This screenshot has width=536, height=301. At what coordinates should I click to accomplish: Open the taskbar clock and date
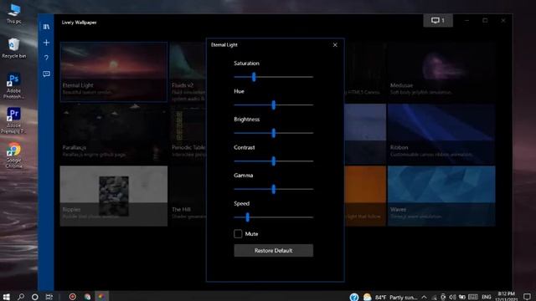506,297
